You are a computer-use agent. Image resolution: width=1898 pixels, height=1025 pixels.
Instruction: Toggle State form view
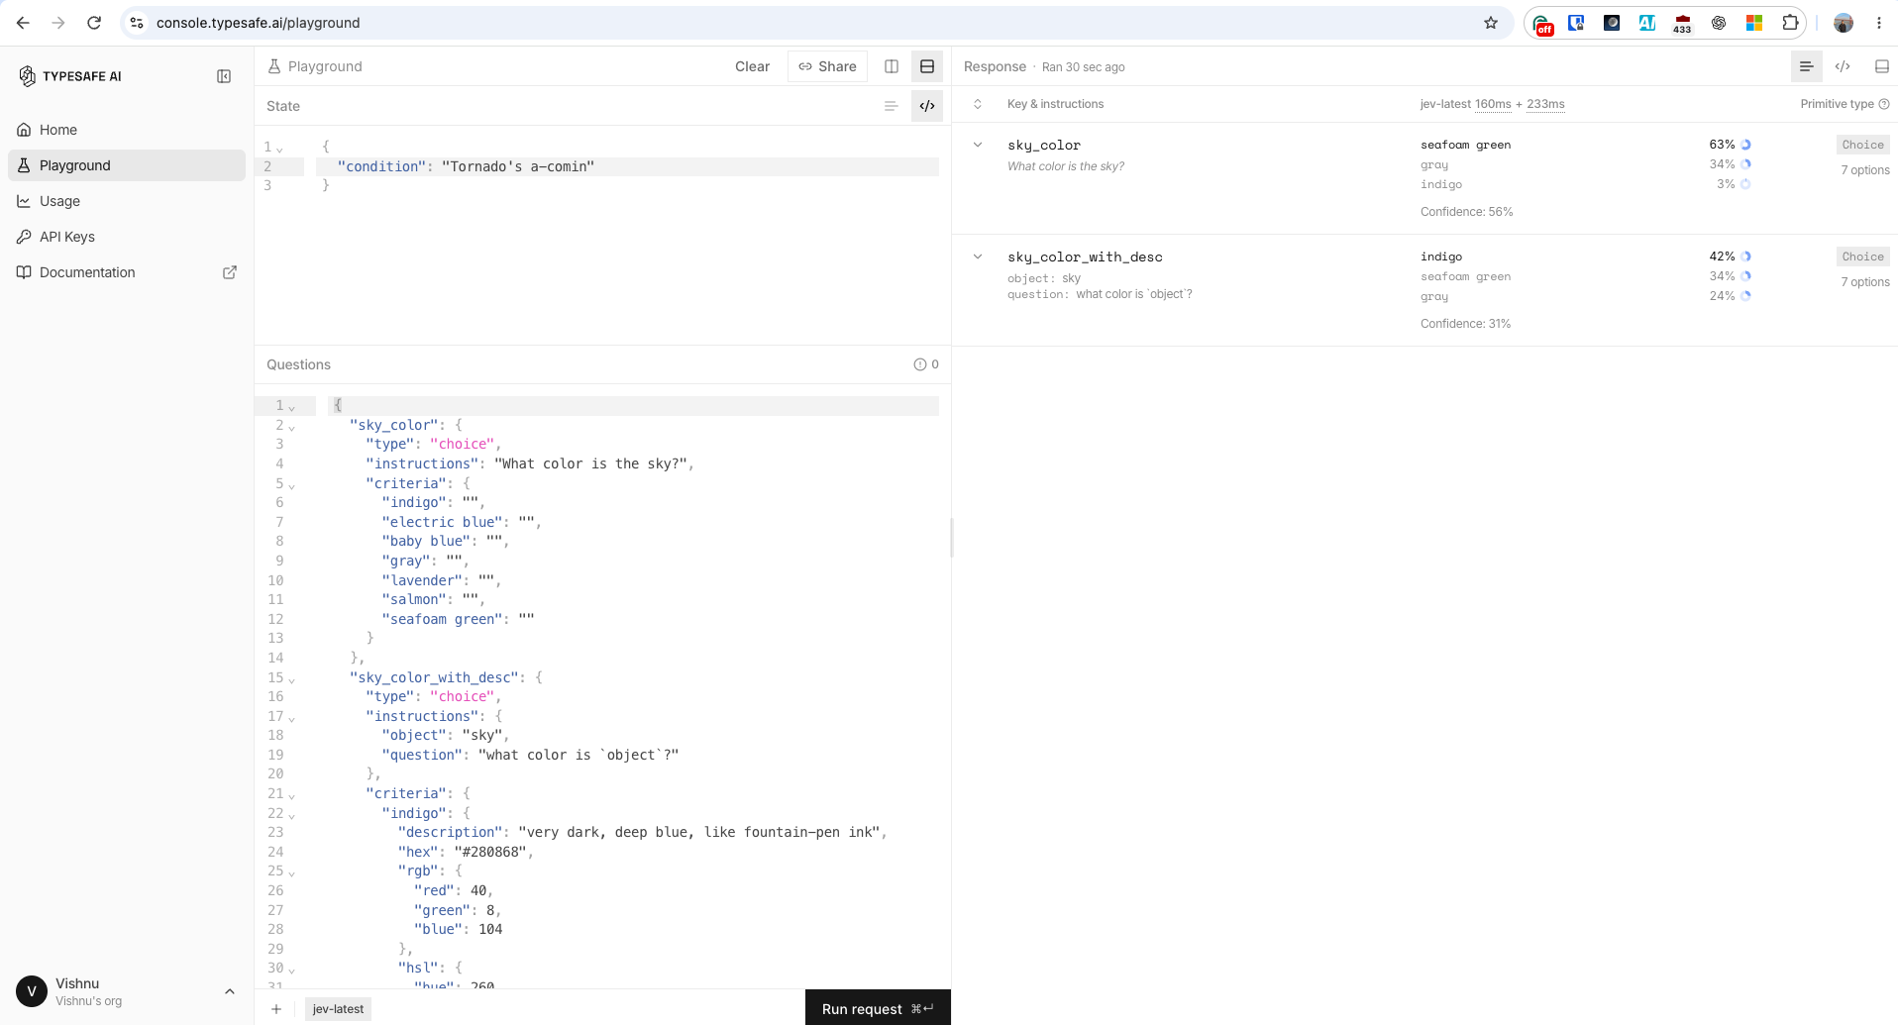[x=891, y=106]
